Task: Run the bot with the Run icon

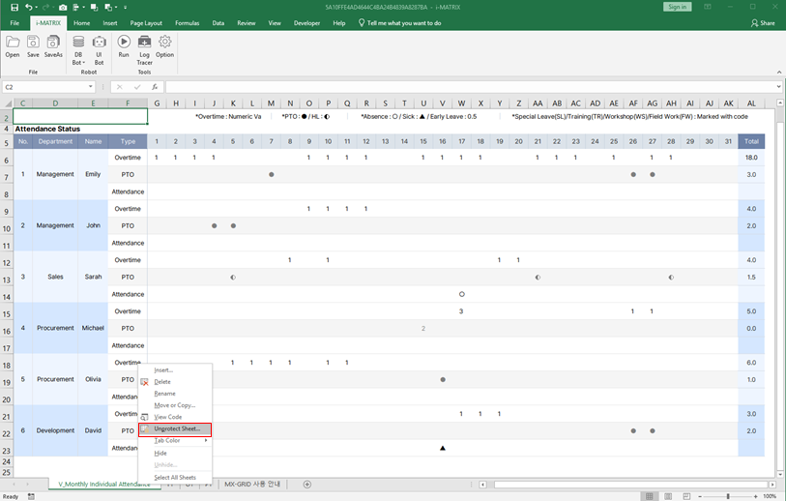Action: 124,44
